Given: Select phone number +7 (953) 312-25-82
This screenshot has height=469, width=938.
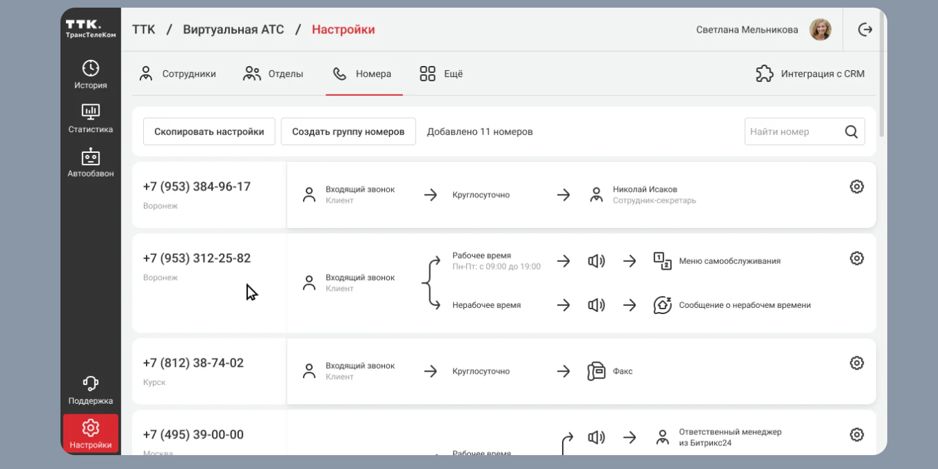Looking at the screenshot, I should coord(197,258).
